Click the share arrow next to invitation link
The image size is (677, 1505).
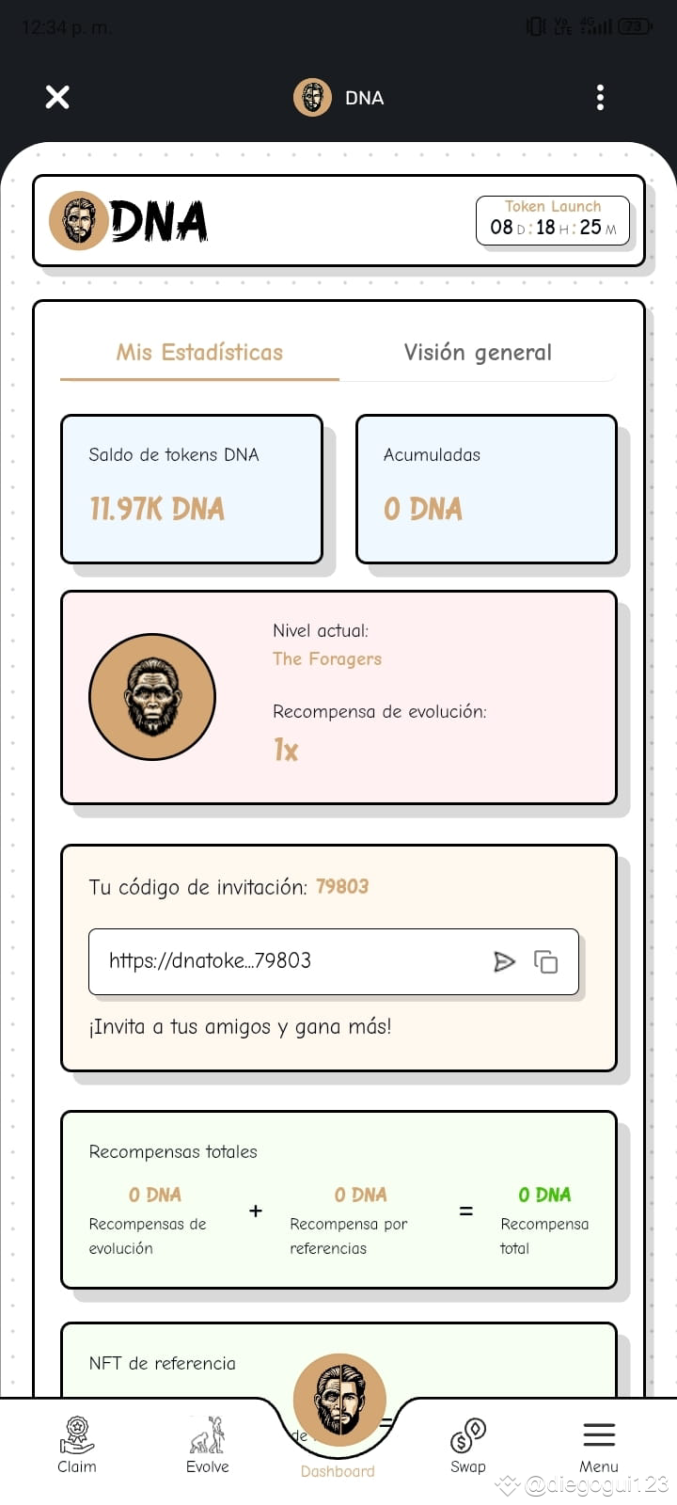coord(506,961)
